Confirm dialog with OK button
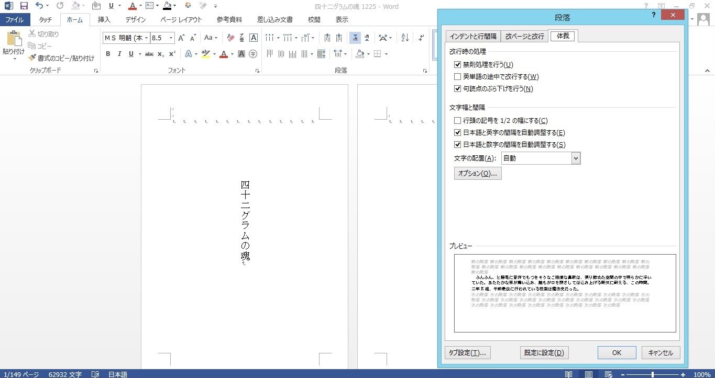715x378 pixels. point(617,352)
